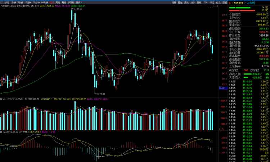This screenshot has width=270, height=162.
Task: Open the 画线 drawing tools
Action: [198, 3]
